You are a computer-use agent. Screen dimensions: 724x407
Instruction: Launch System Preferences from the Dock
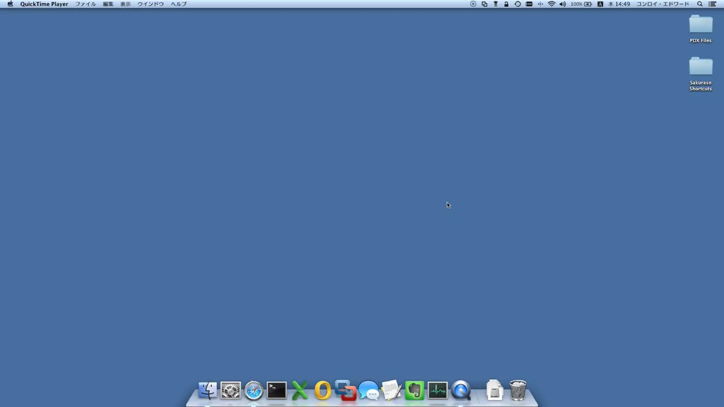[x=230, y=390]
